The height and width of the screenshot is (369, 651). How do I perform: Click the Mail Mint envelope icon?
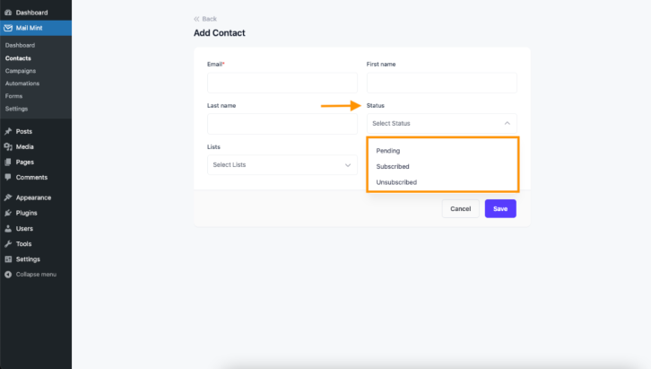click(8, 28)
